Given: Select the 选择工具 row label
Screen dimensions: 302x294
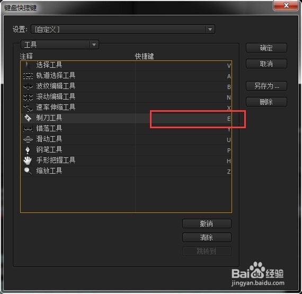Looking at the screenshot, I should pos(49,65).
